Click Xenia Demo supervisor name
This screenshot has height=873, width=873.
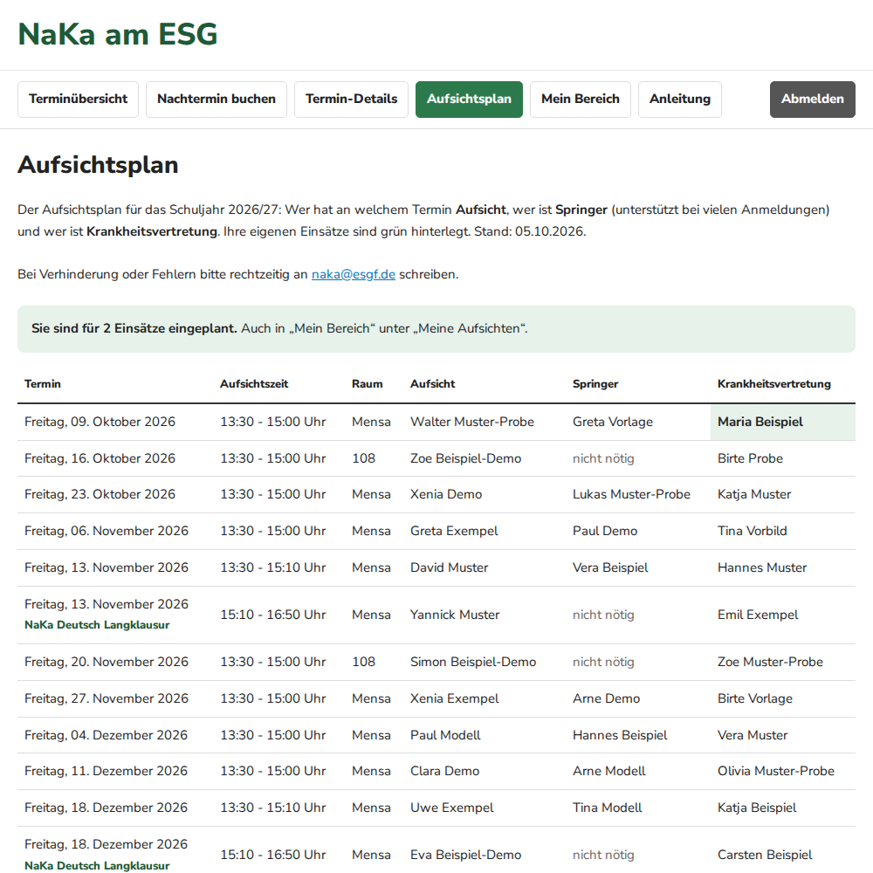pos(446,494)
